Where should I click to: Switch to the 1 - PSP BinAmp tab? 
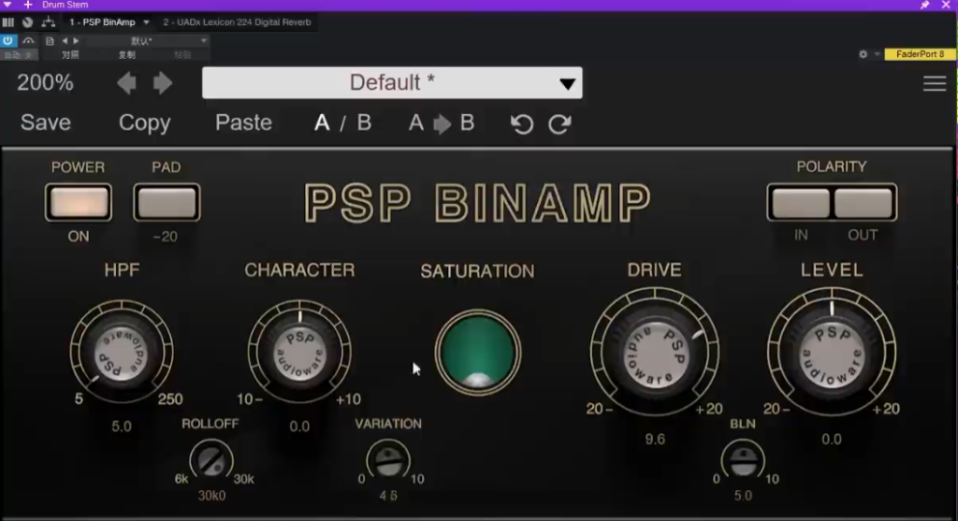click(102, 22)
